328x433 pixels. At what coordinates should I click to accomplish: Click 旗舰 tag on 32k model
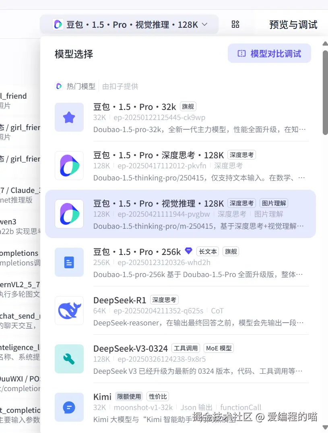(x=188, y=106)
